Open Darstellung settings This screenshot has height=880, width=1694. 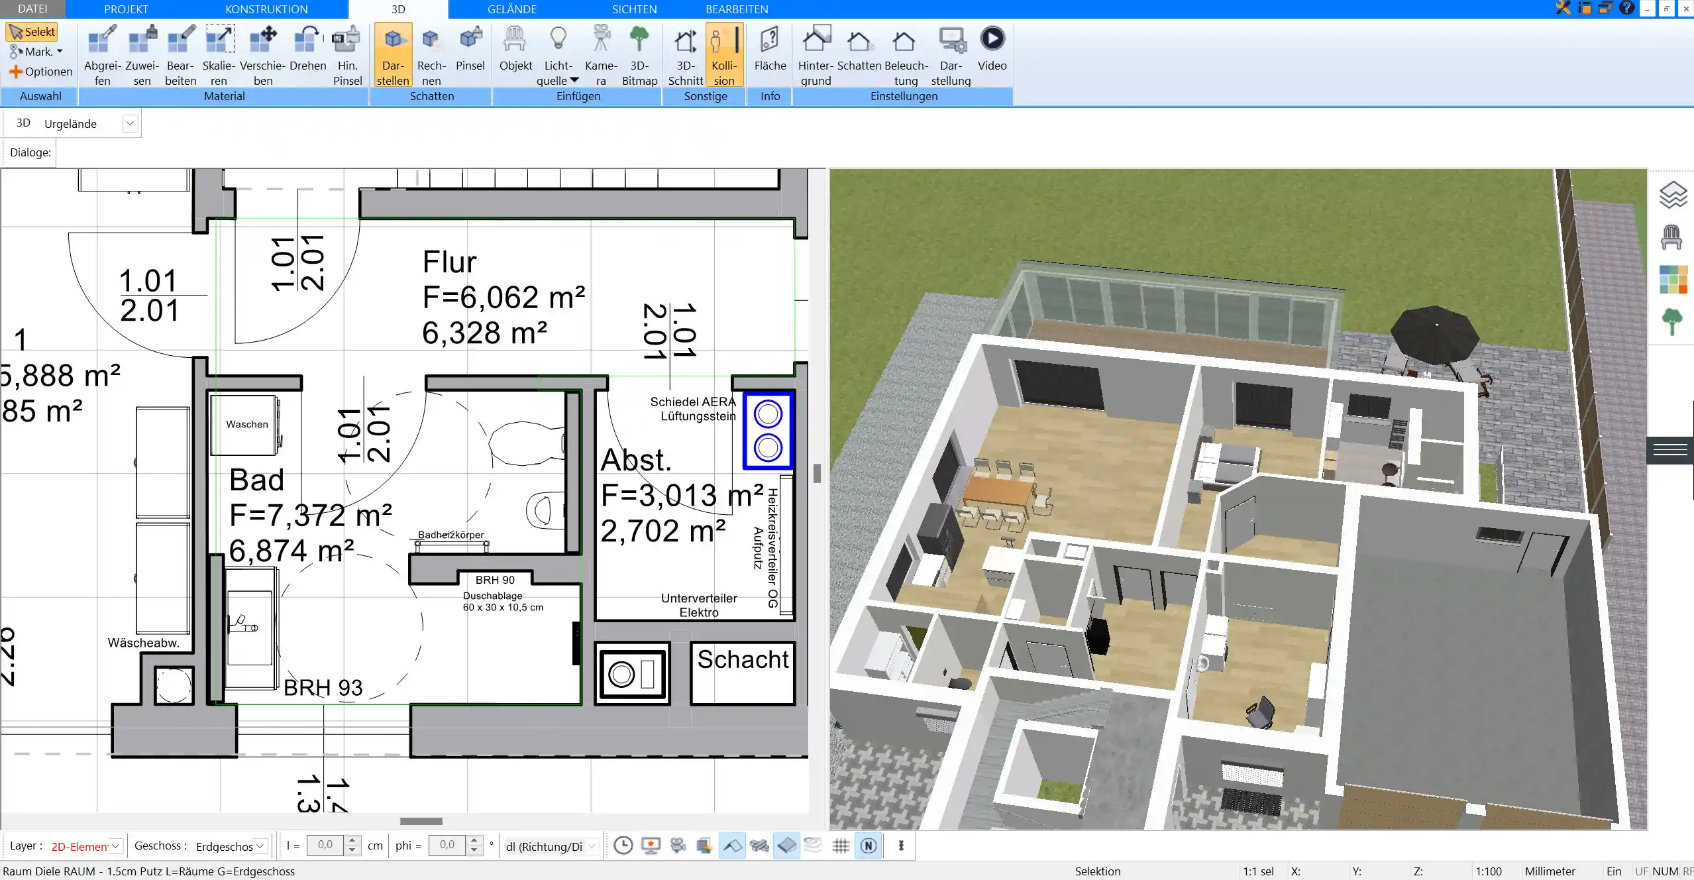point(951,55)
